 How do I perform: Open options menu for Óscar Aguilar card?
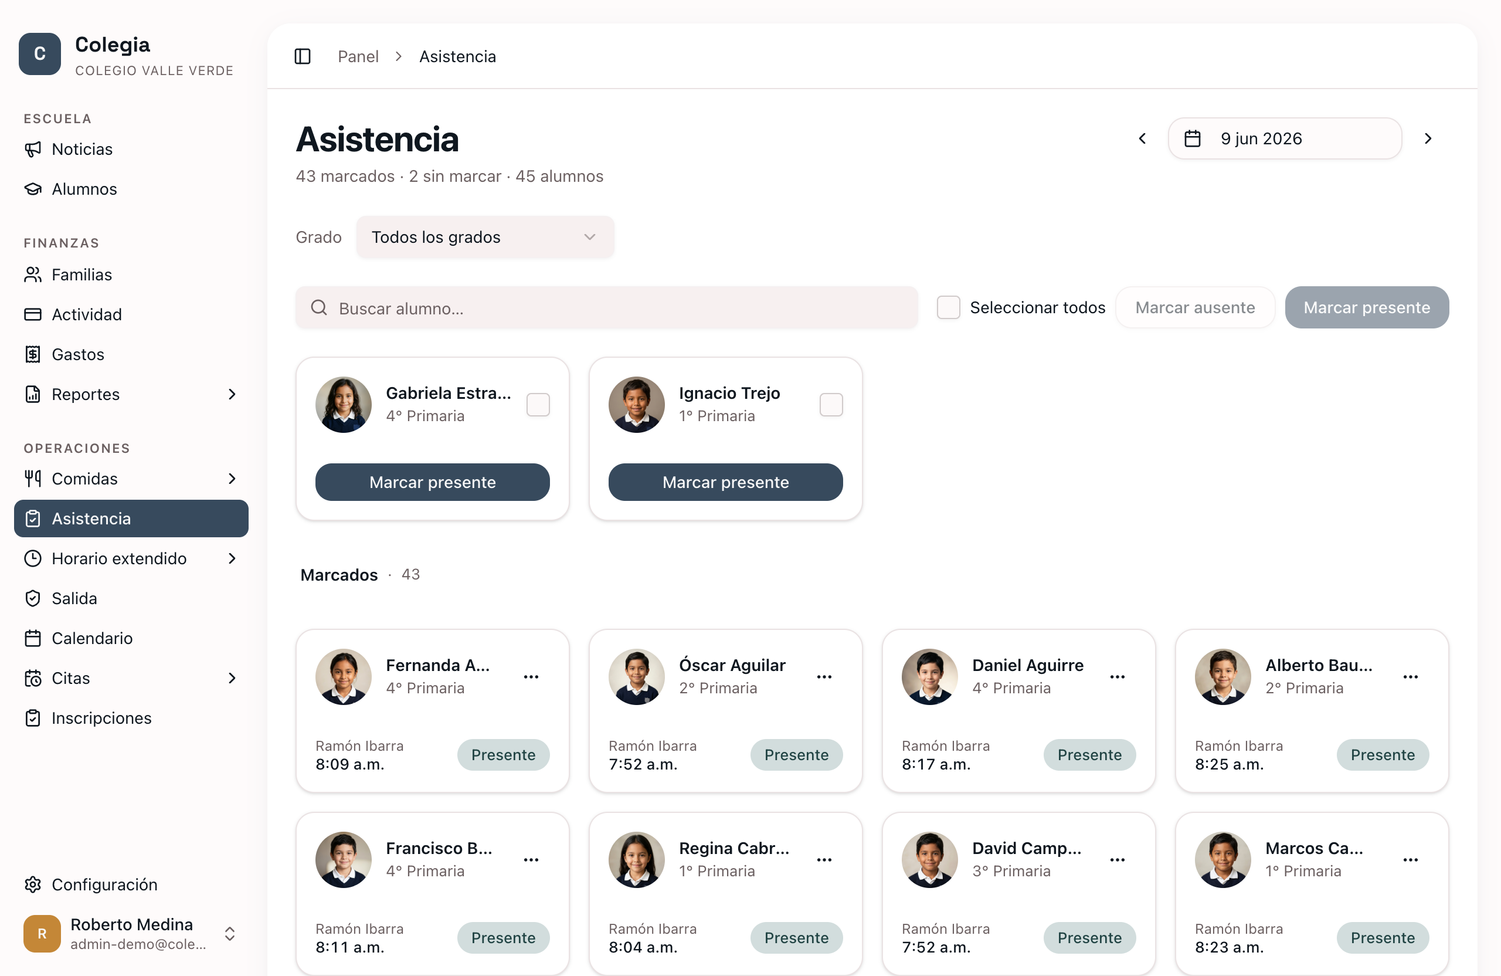(x=824, y=677)
